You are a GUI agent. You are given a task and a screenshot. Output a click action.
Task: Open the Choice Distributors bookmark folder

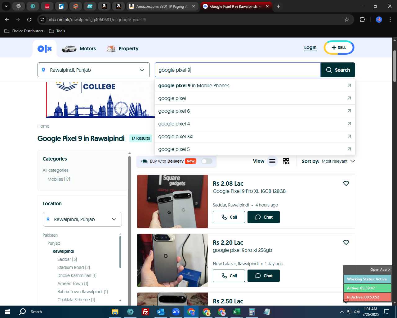[24, 31]
